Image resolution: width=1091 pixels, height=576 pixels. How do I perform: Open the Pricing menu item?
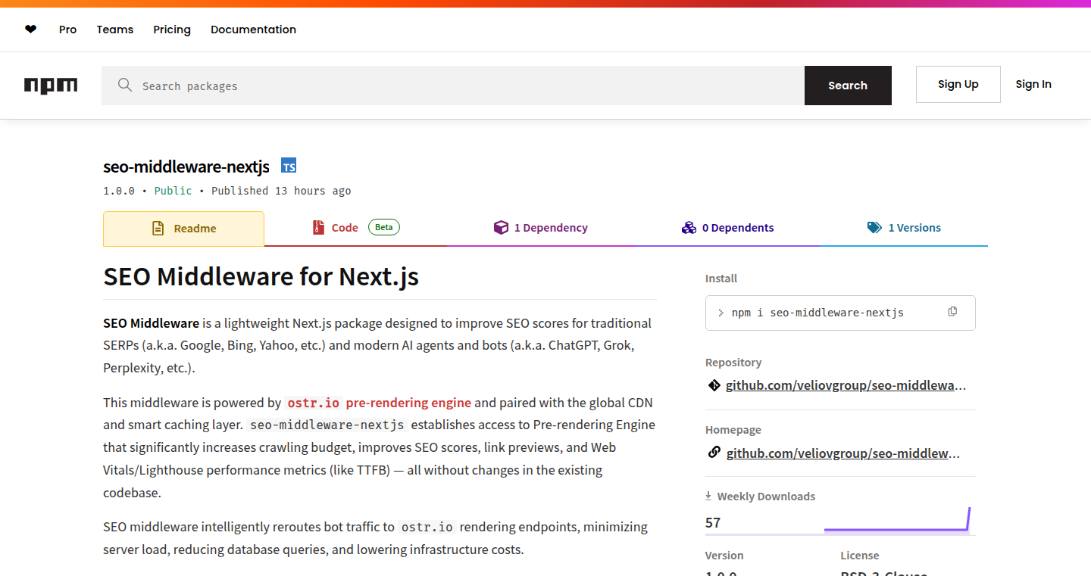pyautogui.click(x=172, y=30)
